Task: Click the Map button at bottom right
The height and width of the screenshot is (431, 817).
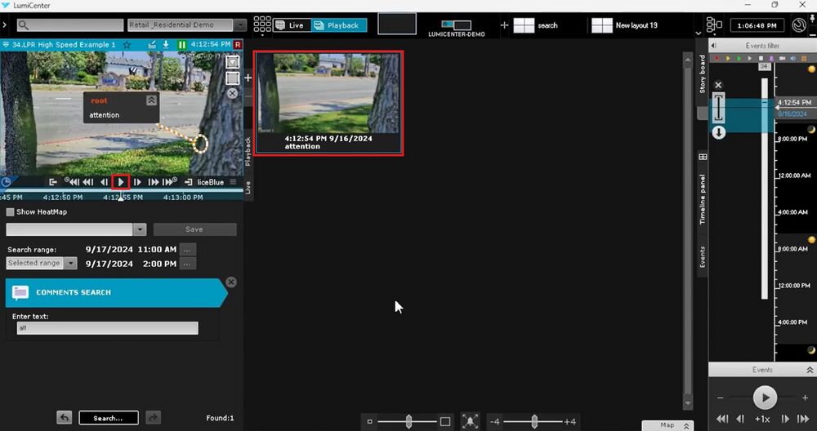Action: 667,425
